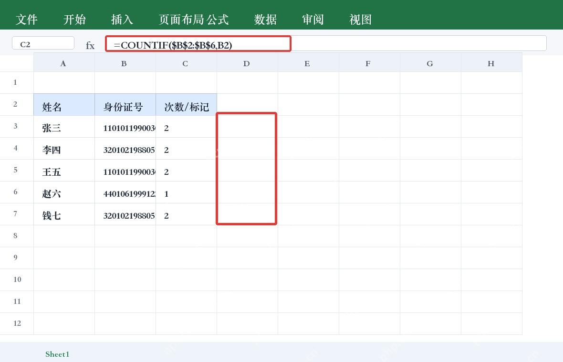The image size is (563, 362).
Task: Open the 审阅 tab
Action: (x=313, y=20)
